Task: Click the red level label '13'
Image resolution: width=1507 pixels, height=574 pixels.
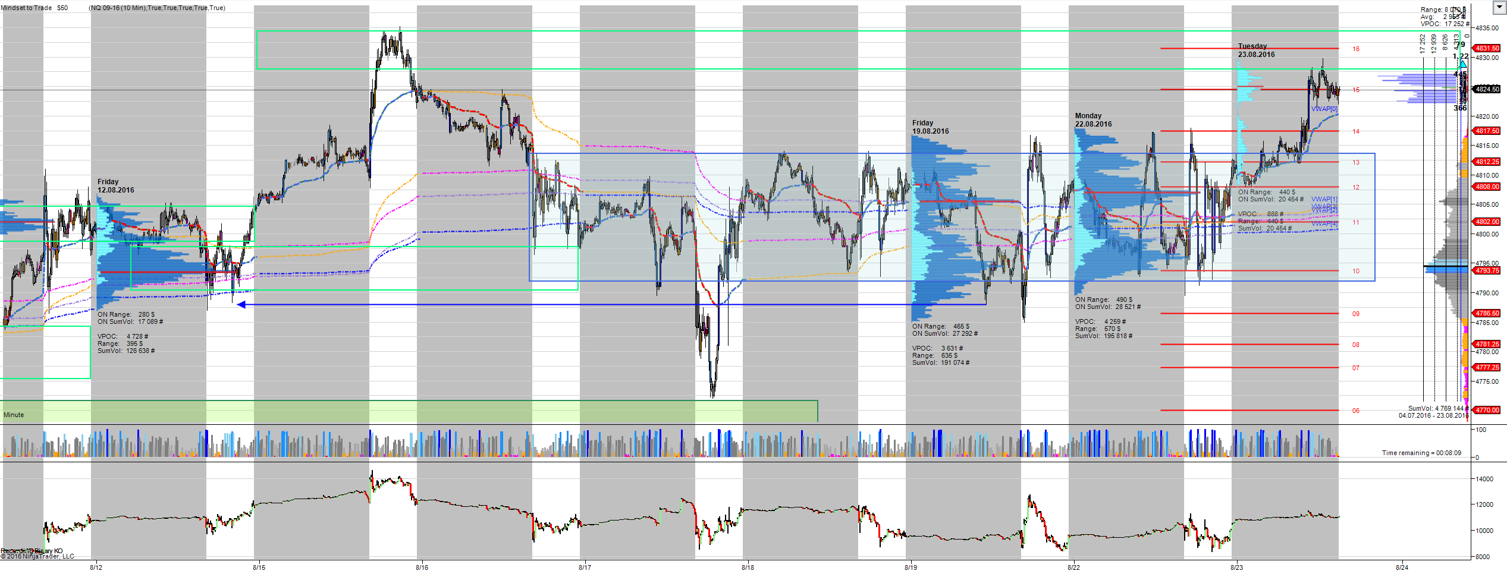Action: (x=1356, y=162)
